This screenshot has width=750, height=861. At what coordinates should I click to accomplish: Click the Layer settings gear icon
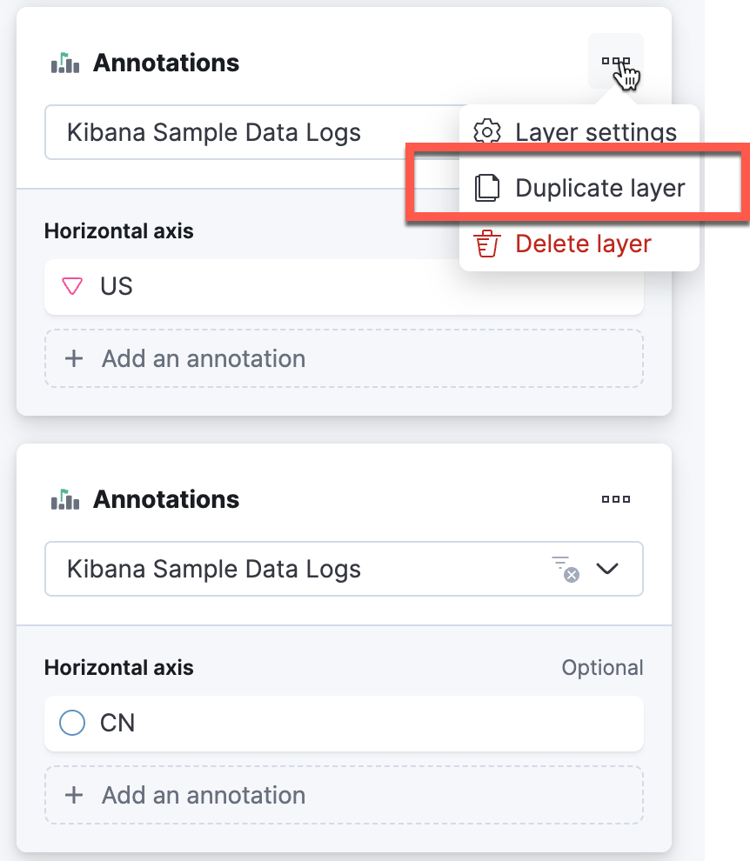(487, 132)
